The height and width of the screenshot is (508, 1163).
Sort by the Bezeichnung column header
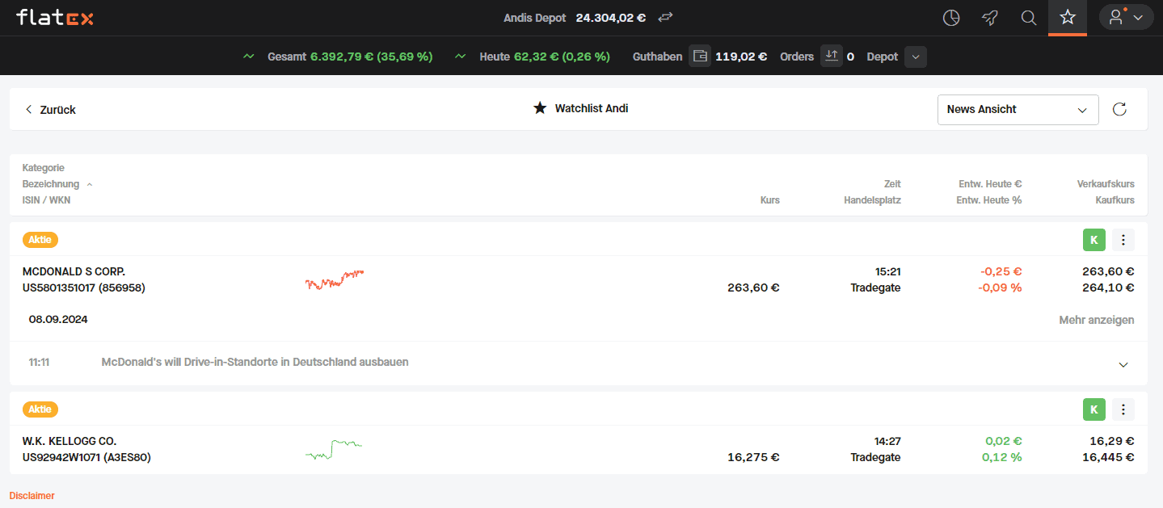coord(51,184)
